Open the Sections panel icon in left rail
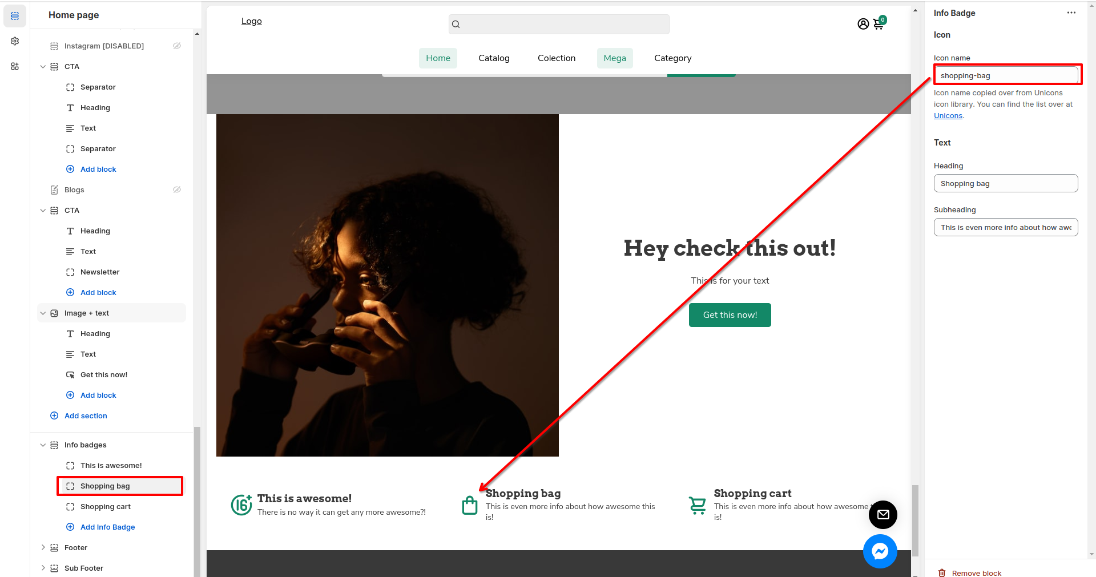 point(15,16)
